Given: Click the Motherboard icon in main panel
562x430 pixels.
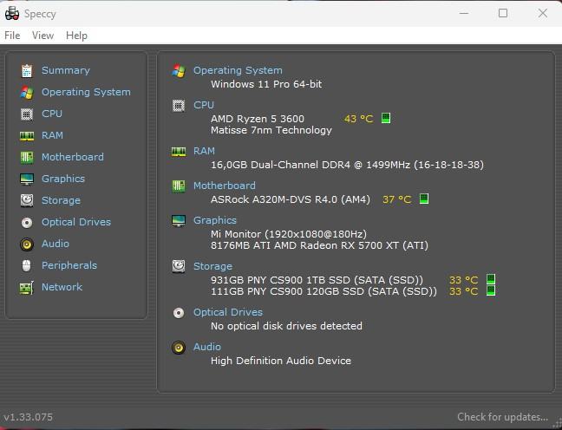Looking at the screenshot, I should click(179, 186).
